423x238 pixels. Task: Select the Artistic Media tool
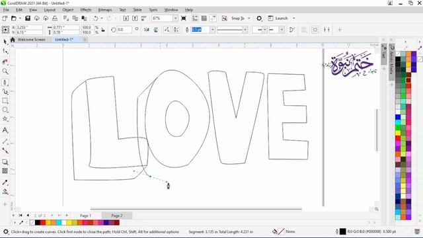(5, 92)
